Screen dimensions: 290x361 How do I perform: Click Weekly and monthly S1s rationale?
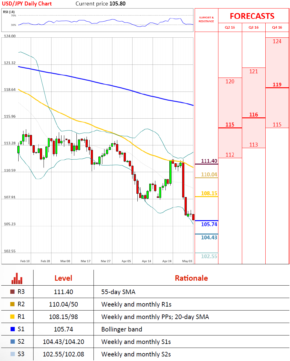[x=136, y=342]
